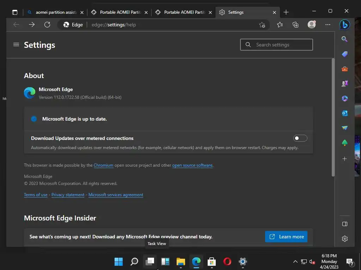Open the Collections icon

point(295,25)
